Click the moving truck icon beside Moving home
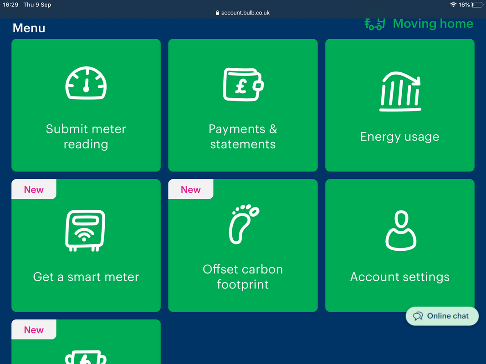The image size is (486, 364). tap(375, 24)
